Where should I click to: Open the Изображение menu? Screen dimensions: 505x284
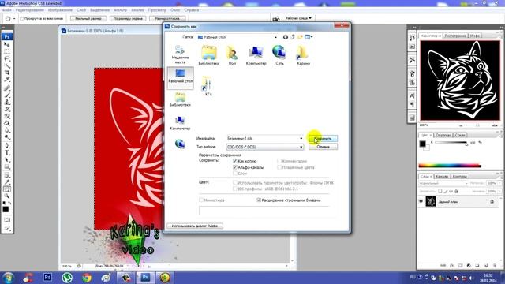(x=60, y=10)
